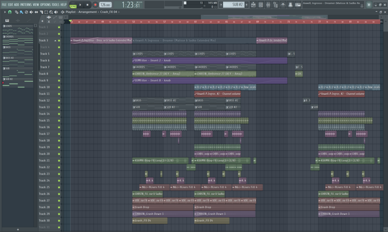The width and height of the screenshot is (388, 232).
Task: Open the tempo tapper icon
Action: pos(283,5)
